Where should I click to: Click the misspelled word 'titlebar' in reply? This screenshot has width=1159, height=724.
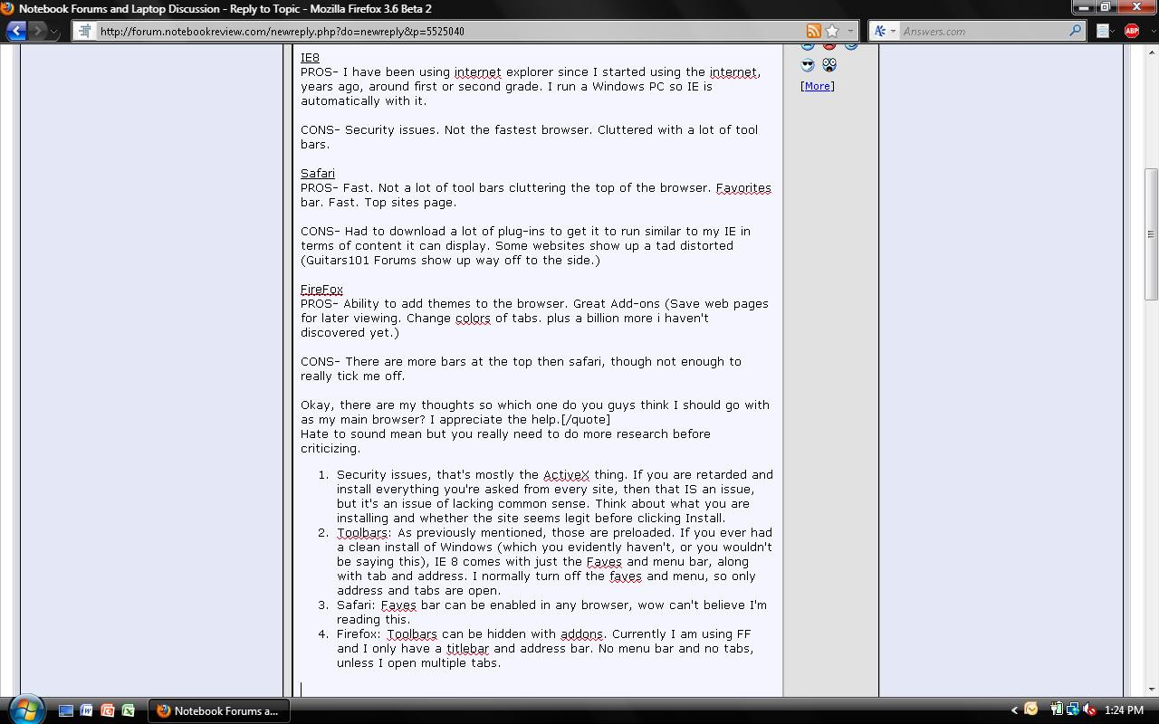coord(467,648)
